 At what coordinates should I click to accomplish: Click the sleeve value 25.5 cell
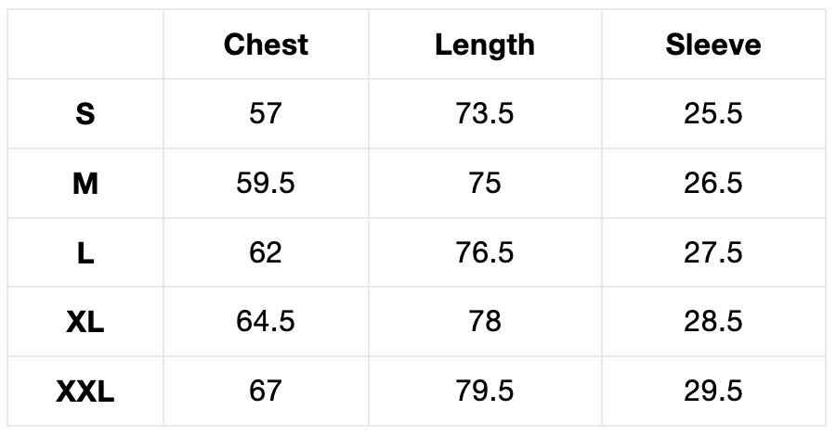tap(712, 114)
